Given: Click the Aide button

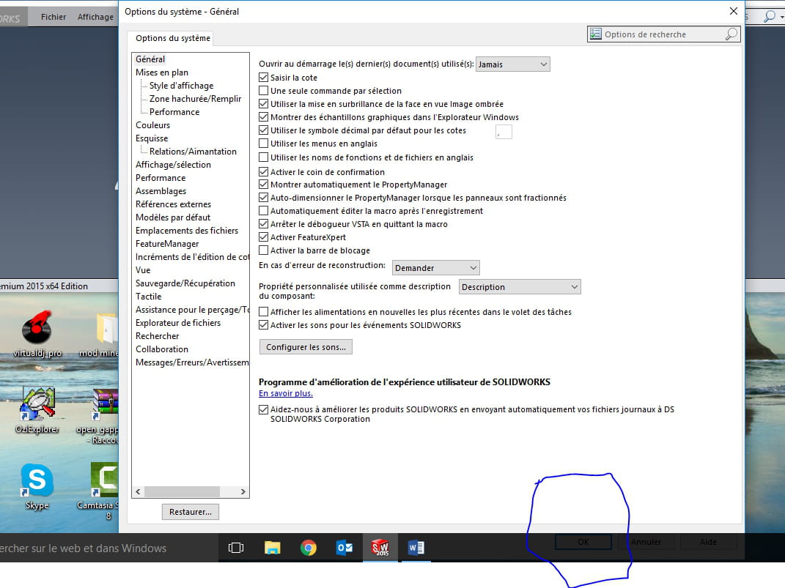Looking at the screenshot, I should tap(708, 542).
